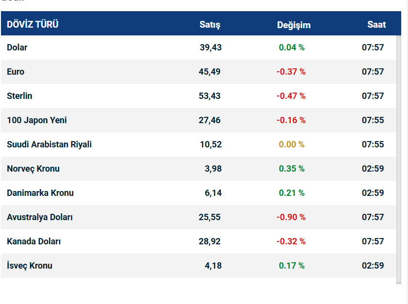Click the Avustralya Doları change -0.90 %
The height and width of the screenshot is (304, 408).
(x=291, y=217)
